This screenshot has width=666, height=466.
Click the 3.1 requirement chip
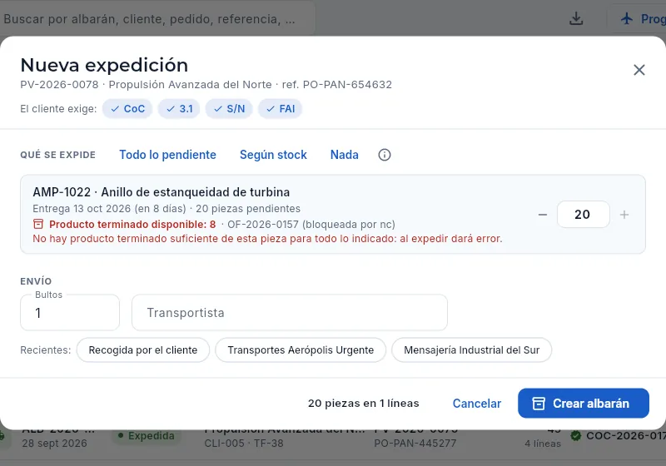point(179,109)
